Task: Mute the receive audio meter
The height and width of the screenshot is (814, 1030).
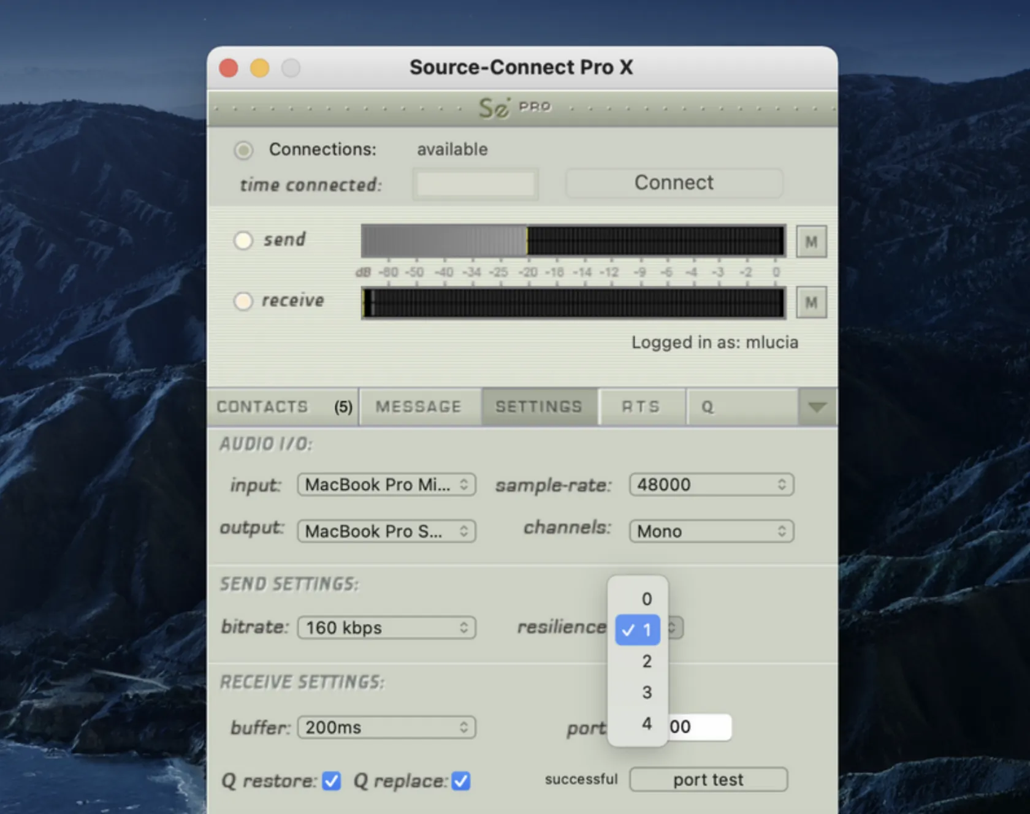Action: (811, 302)
